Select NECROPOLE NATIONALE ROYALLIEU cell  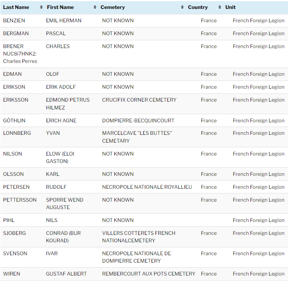click(x=147, y=187)
